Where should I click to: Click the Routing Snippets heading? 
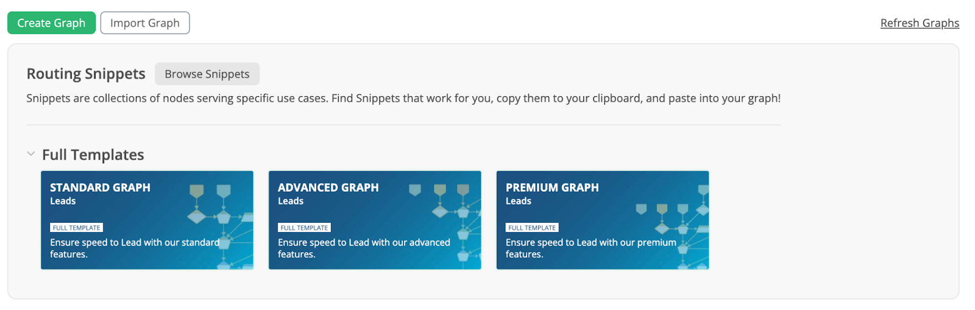click(x=86, y=74)
